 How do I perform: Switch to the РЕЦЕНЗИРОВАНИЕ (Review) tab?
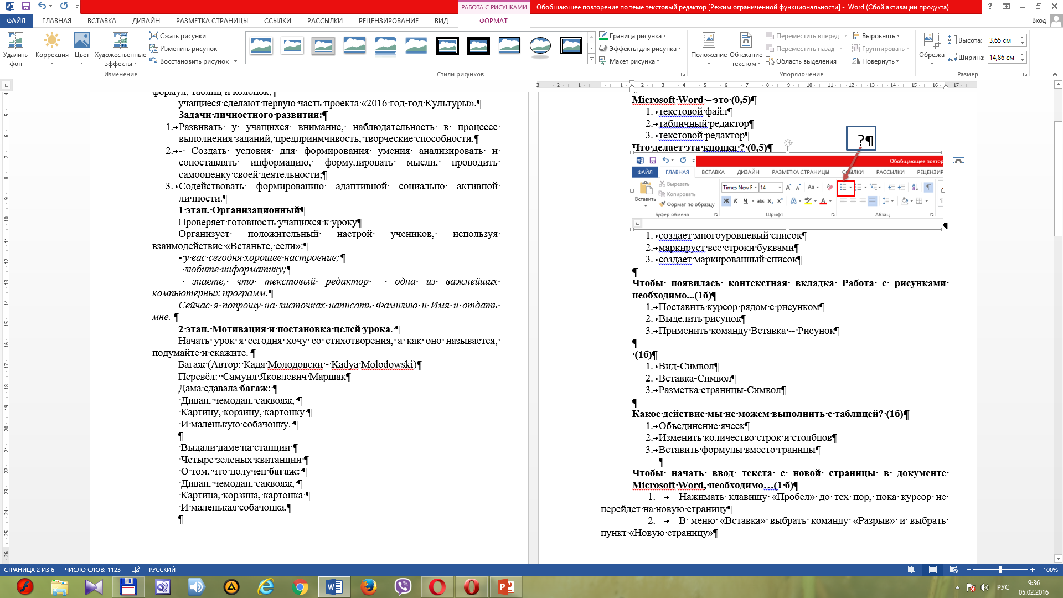pos(388,21)
